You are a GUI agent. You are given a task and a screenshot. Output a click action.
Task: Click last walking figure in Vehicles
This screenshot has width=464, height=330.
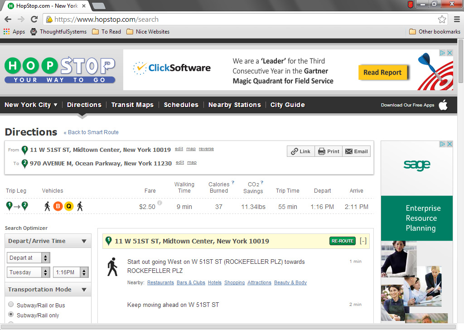[80, 206]
